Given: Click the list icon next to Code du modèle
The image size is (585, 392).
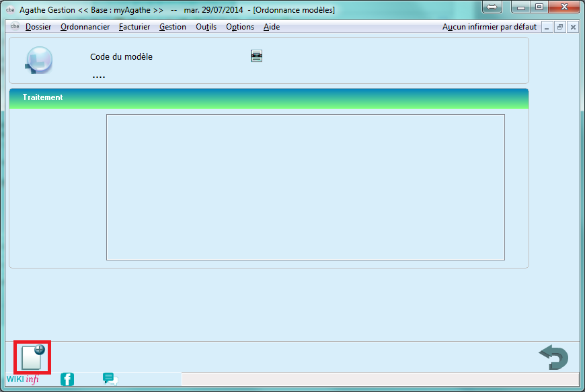Looking at the screenshot, I should coord(257,56).
